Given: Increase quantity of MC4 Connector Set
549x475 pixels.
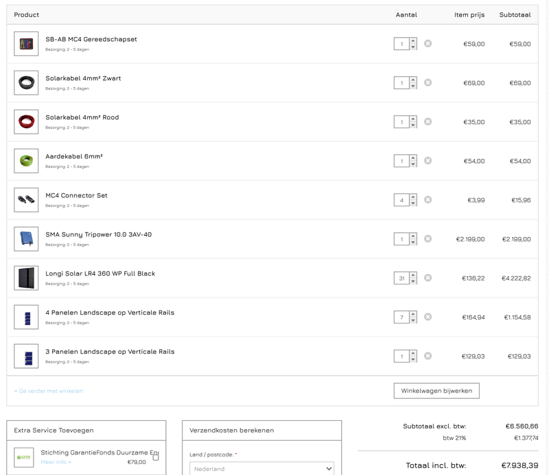Looking at the screenshot, I should [413, 197].
